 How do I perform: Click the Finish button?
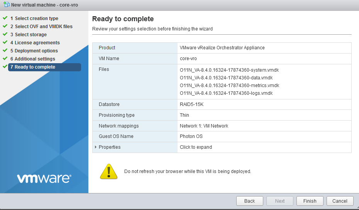point(310,201)
